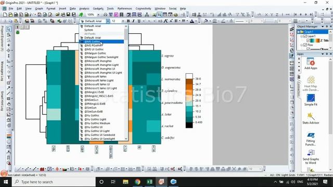Open the zoom 100% dropdown
The width and height of the screenshot is (333, 187).
(98, 15)
